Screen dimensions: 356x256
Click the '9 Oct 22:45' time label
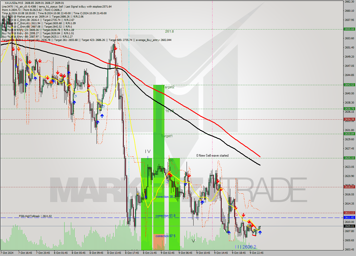pyautogui.click(x=256, y=253)
